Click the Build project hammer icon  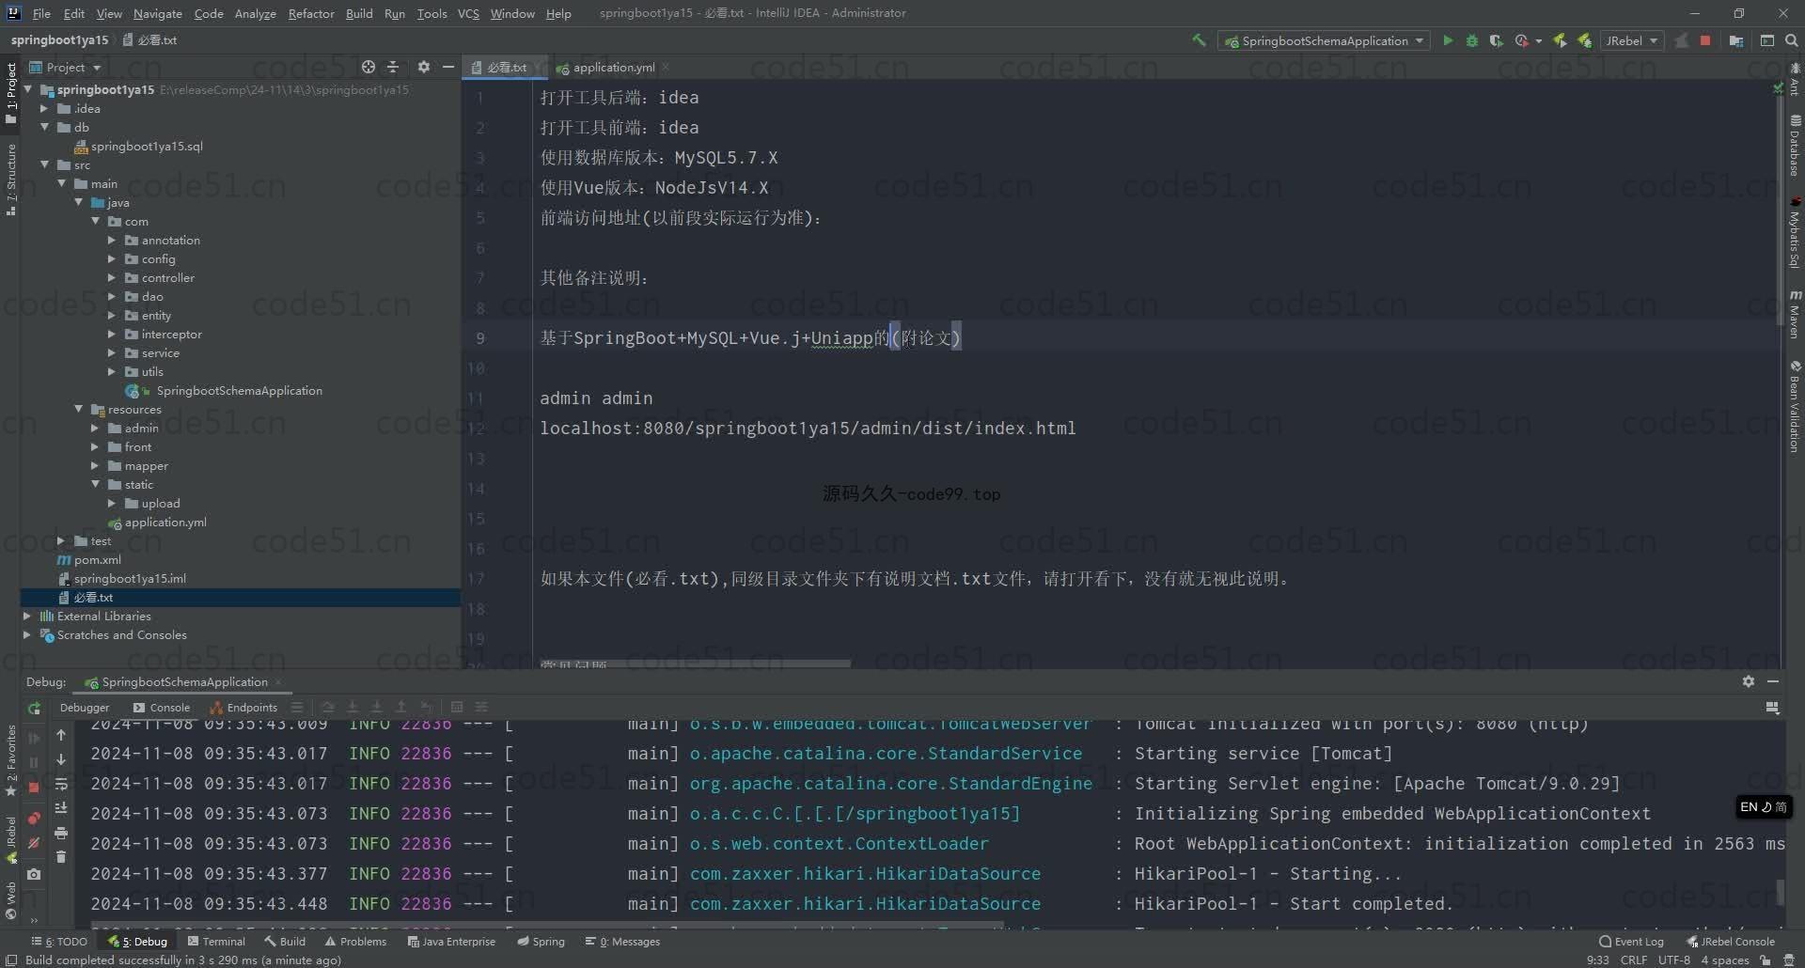click(1199, 40)
